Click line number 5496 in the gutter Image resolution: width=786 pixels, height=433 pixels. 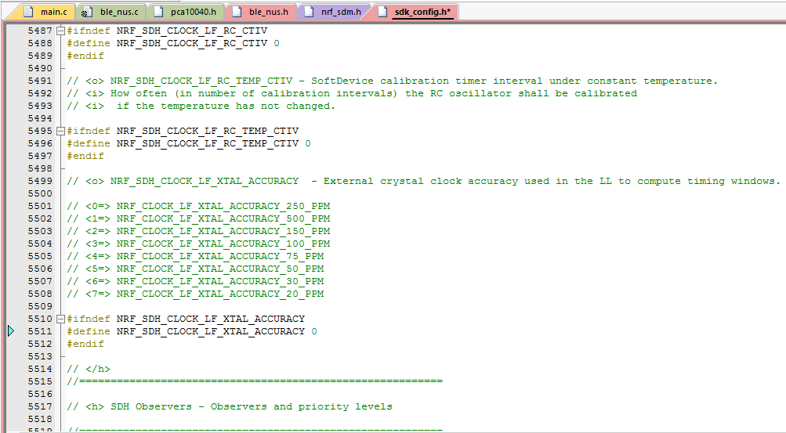click(40, 143)
